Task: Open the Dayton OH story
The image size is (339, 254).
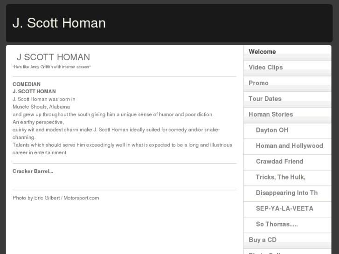Action: (272, 130)
